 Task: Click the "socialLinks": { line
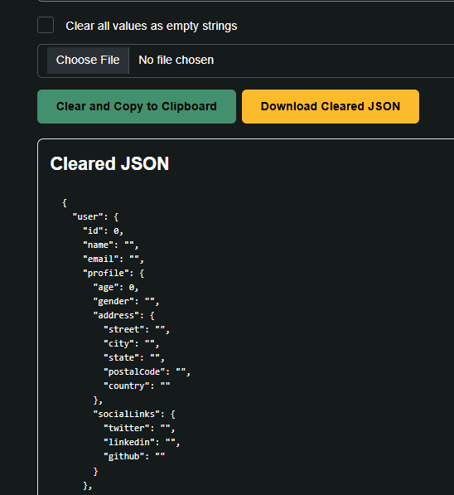[134, 415]
